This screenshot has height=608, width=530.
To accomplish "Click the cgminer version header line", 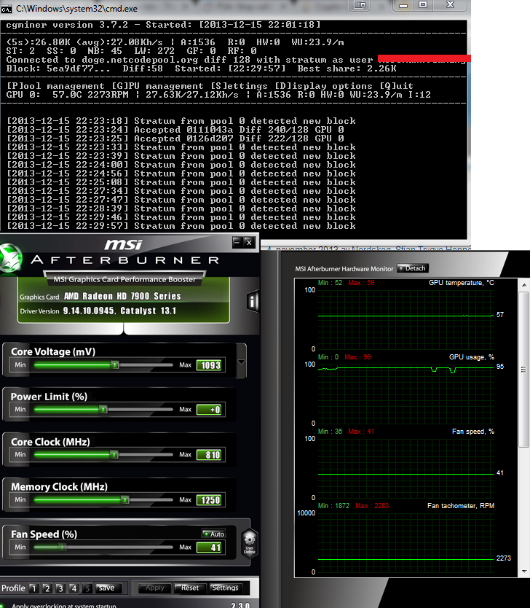I will 163,25.
